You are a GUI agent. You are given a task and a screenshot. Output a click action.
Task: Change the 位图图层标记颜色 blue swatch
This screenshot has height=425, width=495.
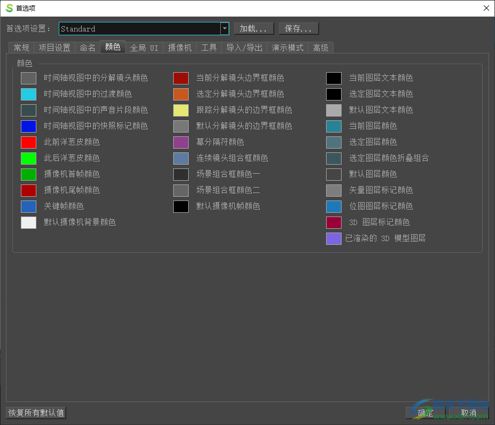334,206
